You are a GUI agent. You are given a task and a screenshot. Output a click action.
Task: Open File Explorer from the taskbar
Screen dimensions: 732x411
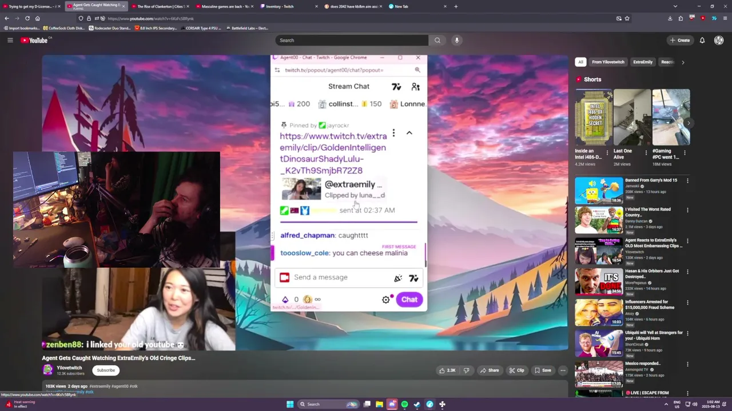[x=379, y=404]
